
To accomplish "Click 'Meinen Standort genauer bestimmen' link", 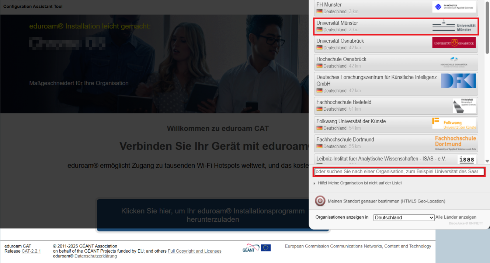I will (386, 201).
